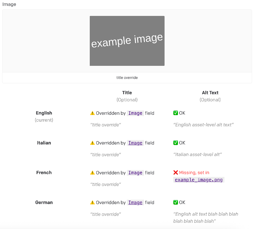This screenshot has width=254, height=229.
Task: Click the Image code label in French row
Action: pyautogui.click(x=135, y=173)
